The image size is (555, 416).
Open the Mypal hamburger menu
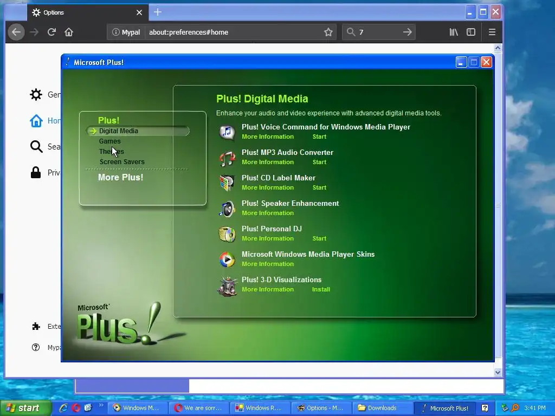click(x=492, y=32)
